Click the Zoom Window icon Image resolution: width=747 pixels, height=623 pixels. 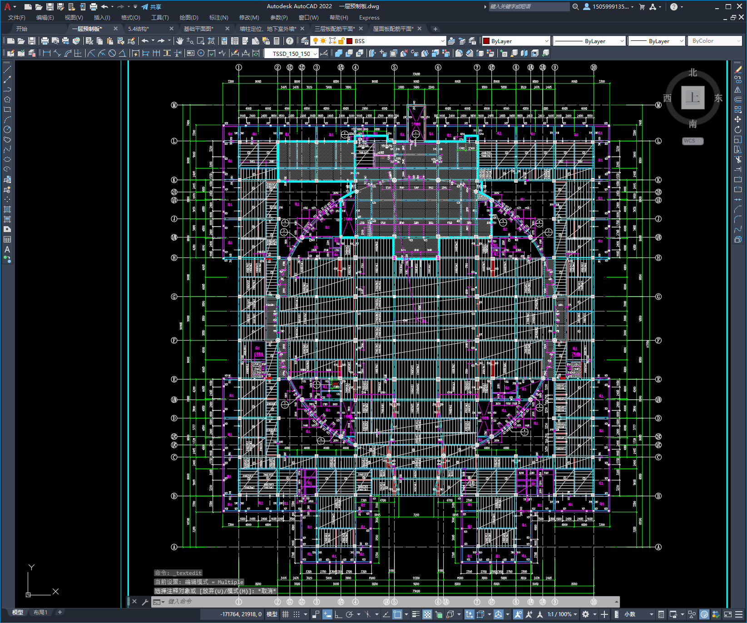201,41
